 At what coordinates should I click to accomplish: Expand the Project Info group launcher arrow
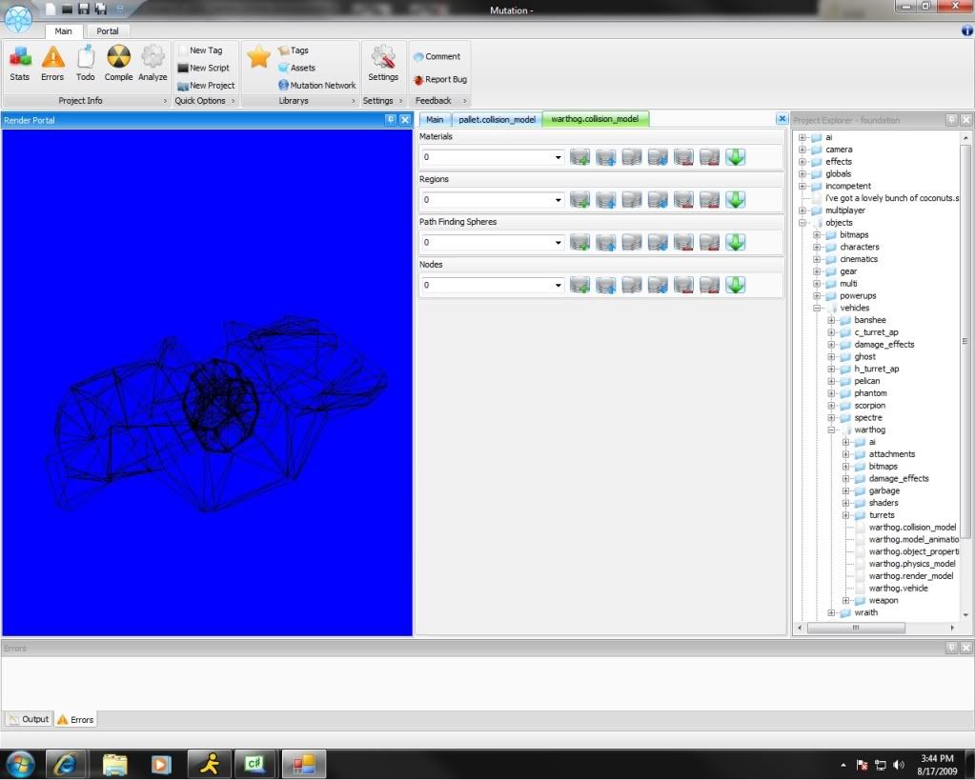[165, 101]
